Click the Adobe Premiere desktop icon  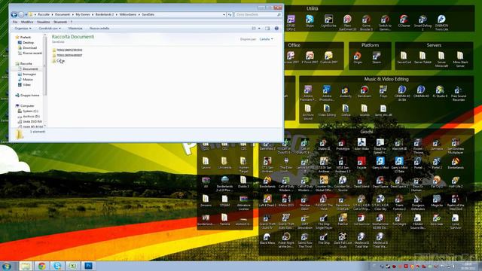click(x=308, y=93)
